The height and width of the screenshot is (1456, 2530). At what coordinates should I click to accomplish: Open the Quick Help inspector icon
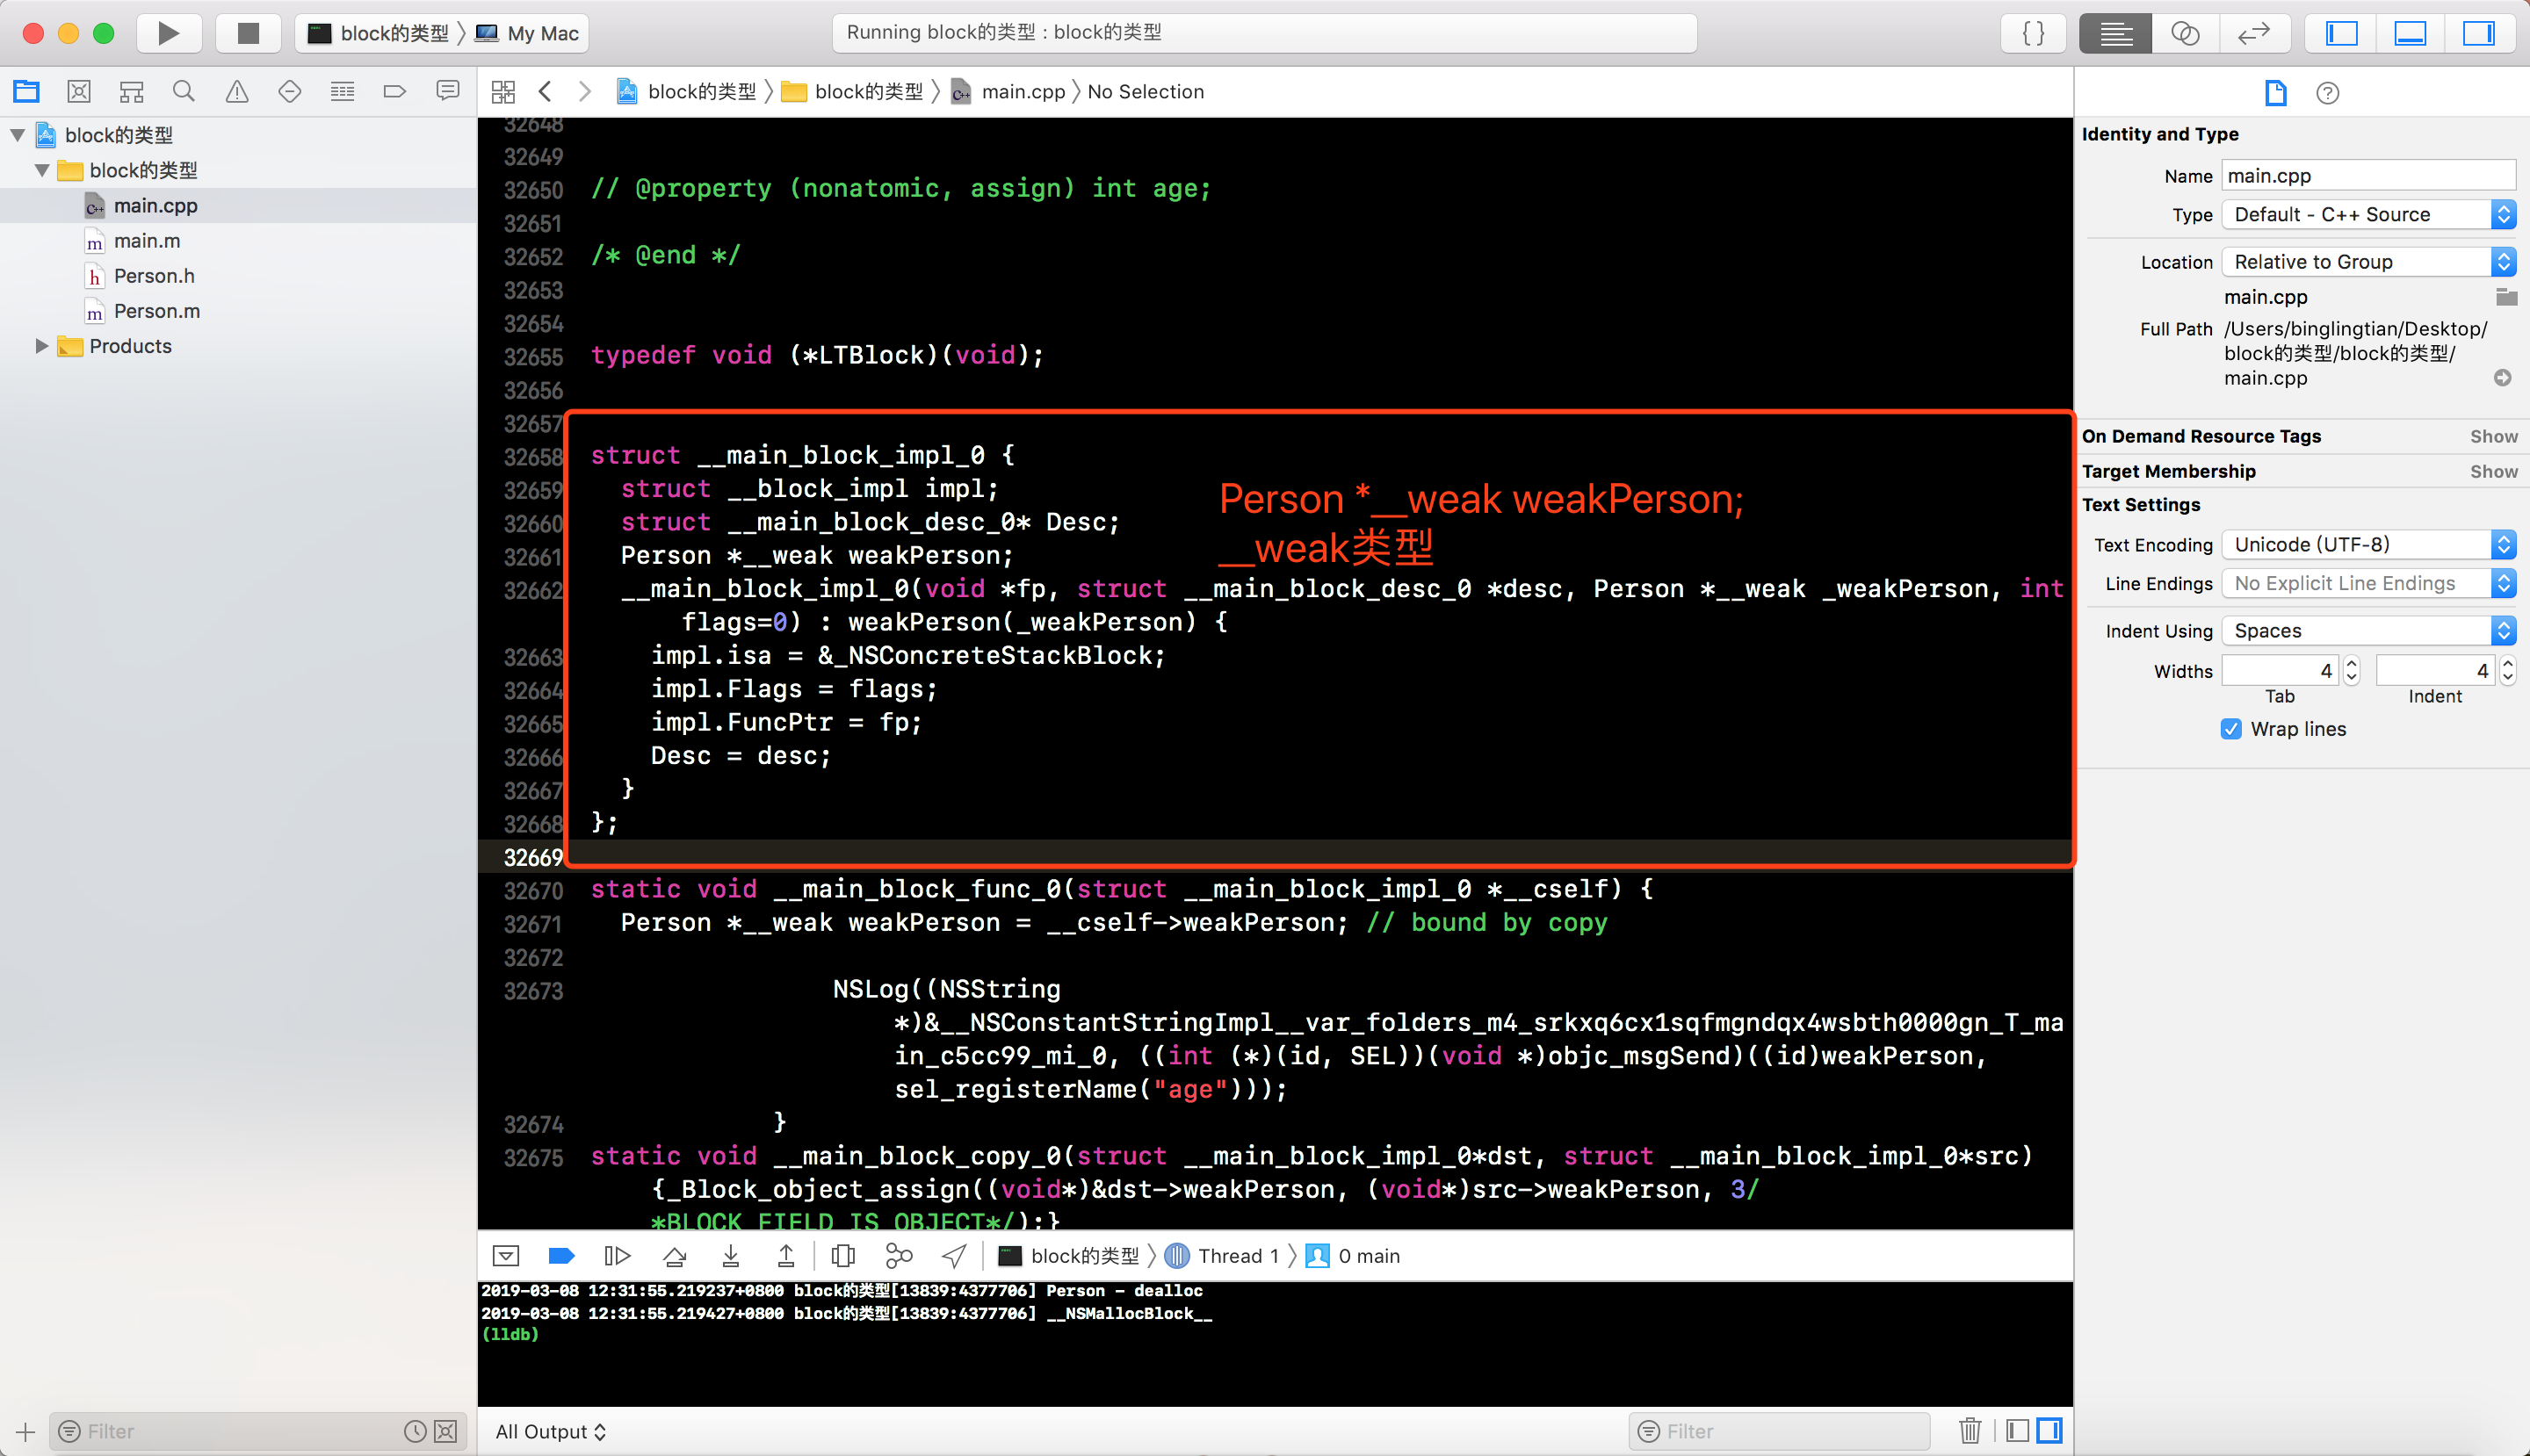(2327, 93)
